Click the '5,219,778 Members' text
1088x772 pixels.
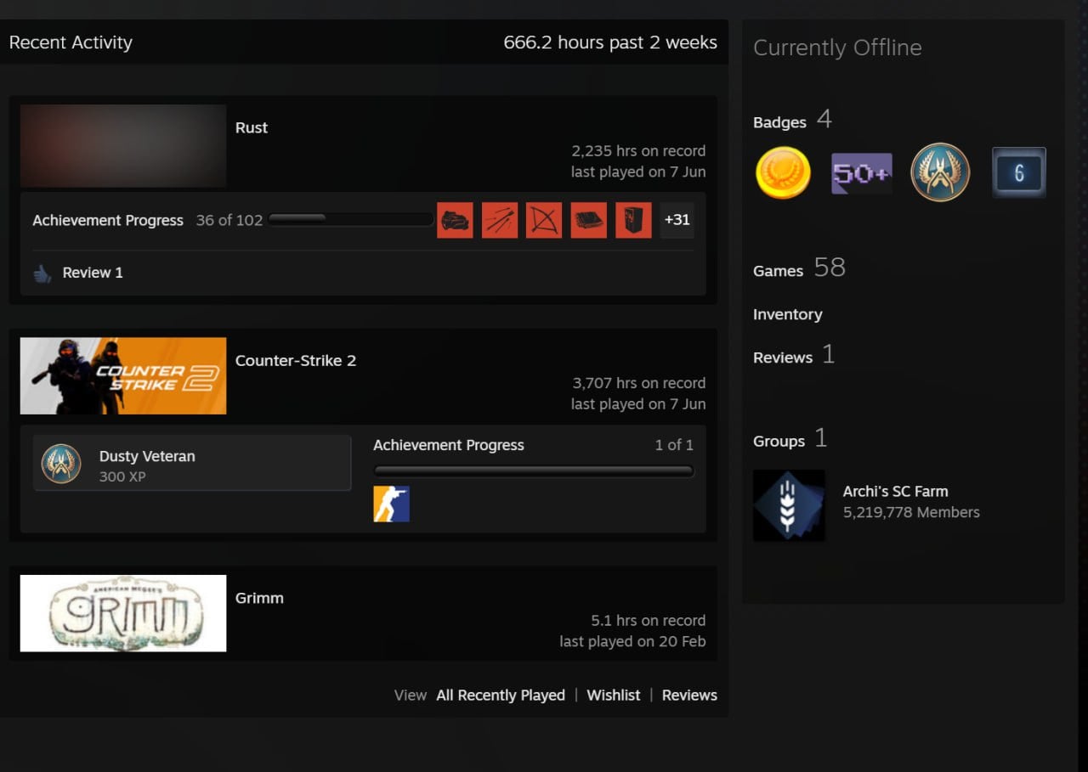pos(911,512)
